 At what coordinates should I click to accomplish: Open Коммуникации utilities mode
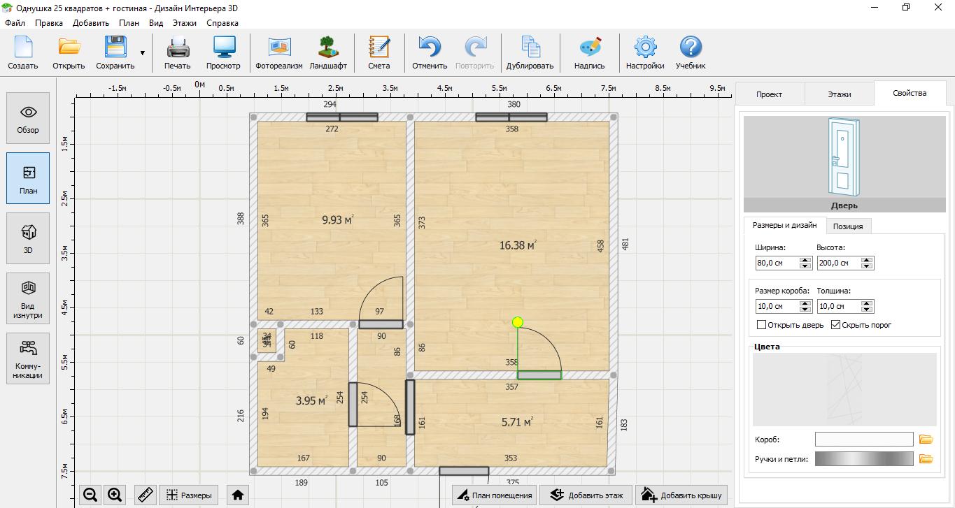pyautogui.click(x=28, y=358)
